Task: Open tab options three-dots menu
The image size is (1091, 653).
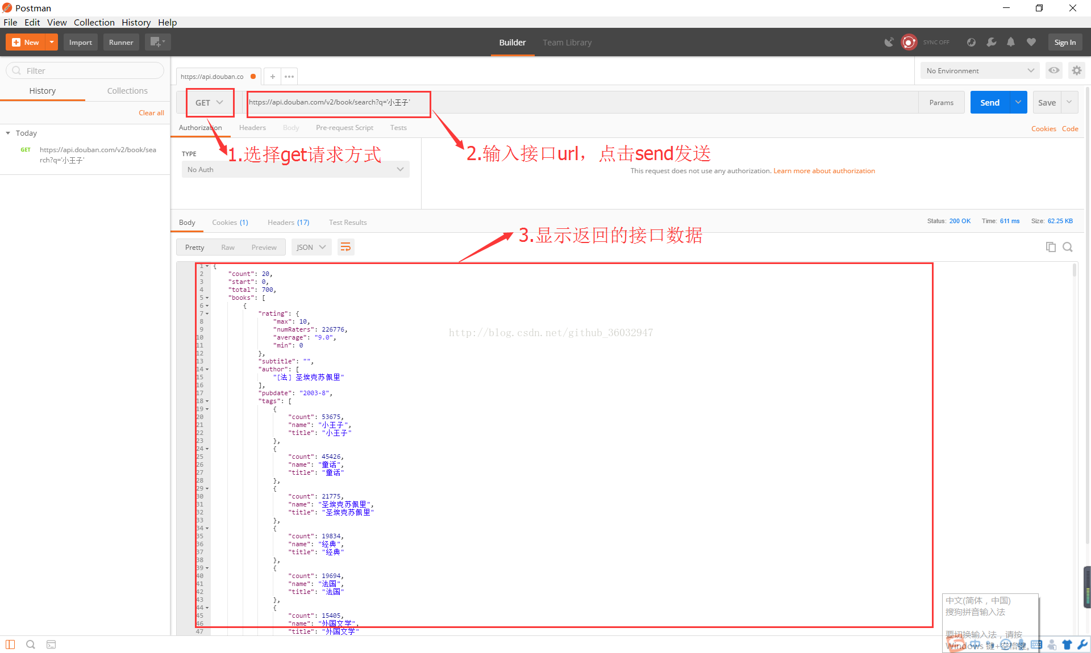Action: [289, 77]
